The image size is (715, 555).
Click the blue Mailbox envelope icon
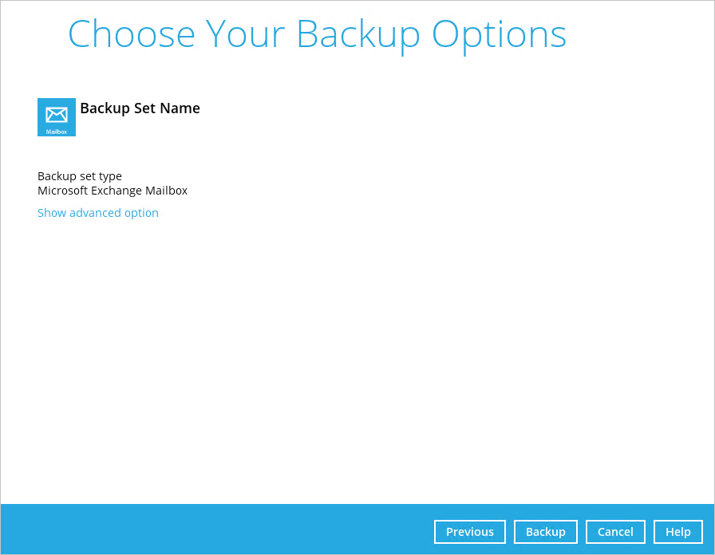tap(57, 117)
